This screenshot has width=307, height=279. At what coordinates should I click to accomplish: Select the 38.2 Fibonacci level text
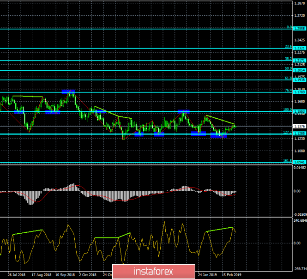(x=288, y=59)
